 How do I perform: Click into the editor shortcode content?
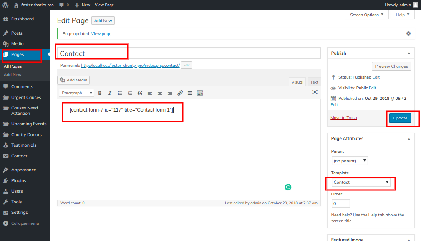(x=122, y=109)
